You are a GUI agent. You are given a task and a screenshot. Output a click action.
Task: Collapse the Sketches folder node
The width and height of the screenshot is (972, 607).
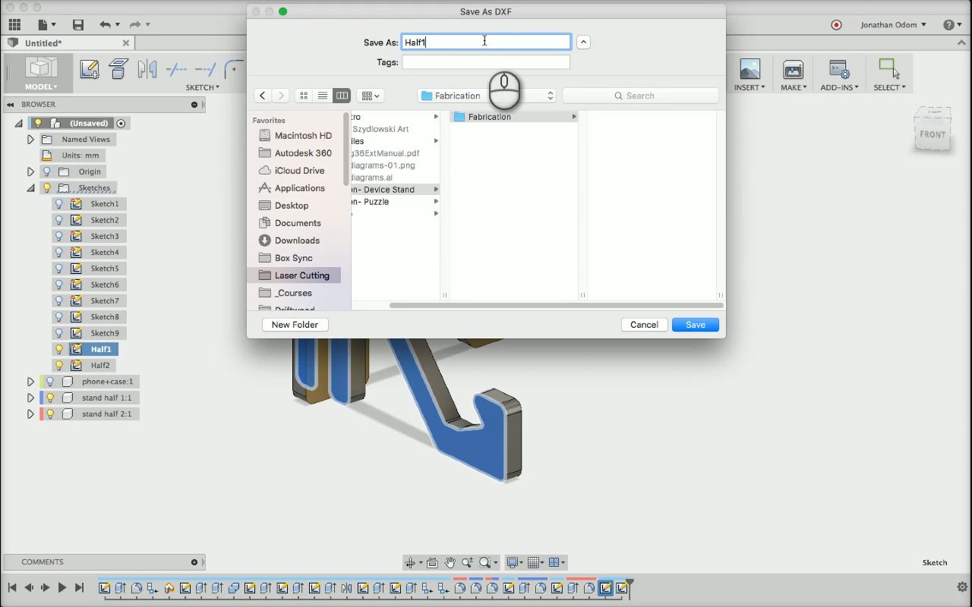(30, 187)
